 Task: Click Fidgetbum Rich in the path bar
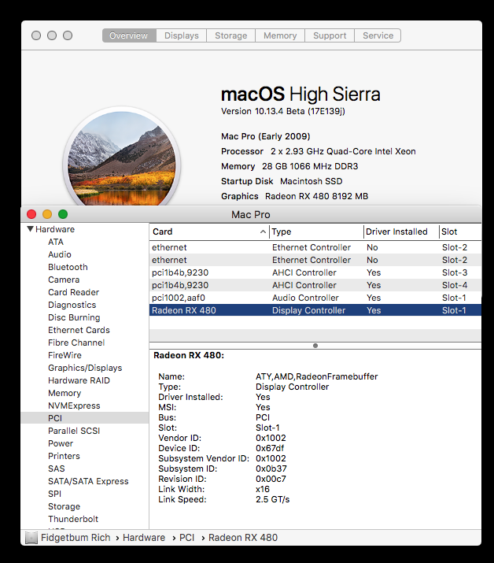pos(76,538)
